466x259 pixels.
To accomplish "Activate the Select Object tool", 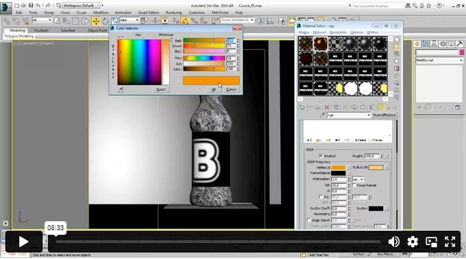I will 57,21.
